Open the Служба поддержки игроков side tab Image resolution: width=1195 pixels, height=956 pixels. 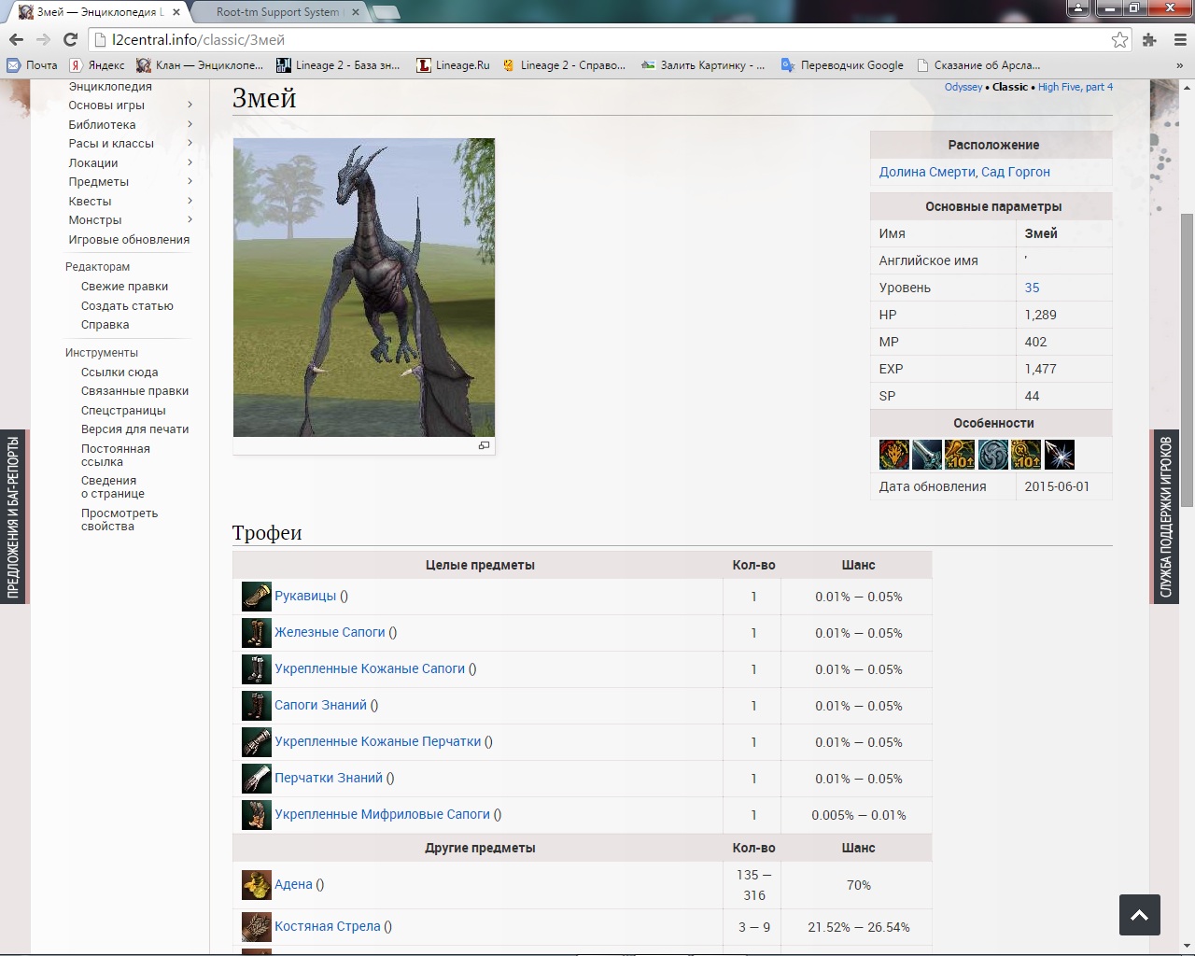pos(1165,516)
